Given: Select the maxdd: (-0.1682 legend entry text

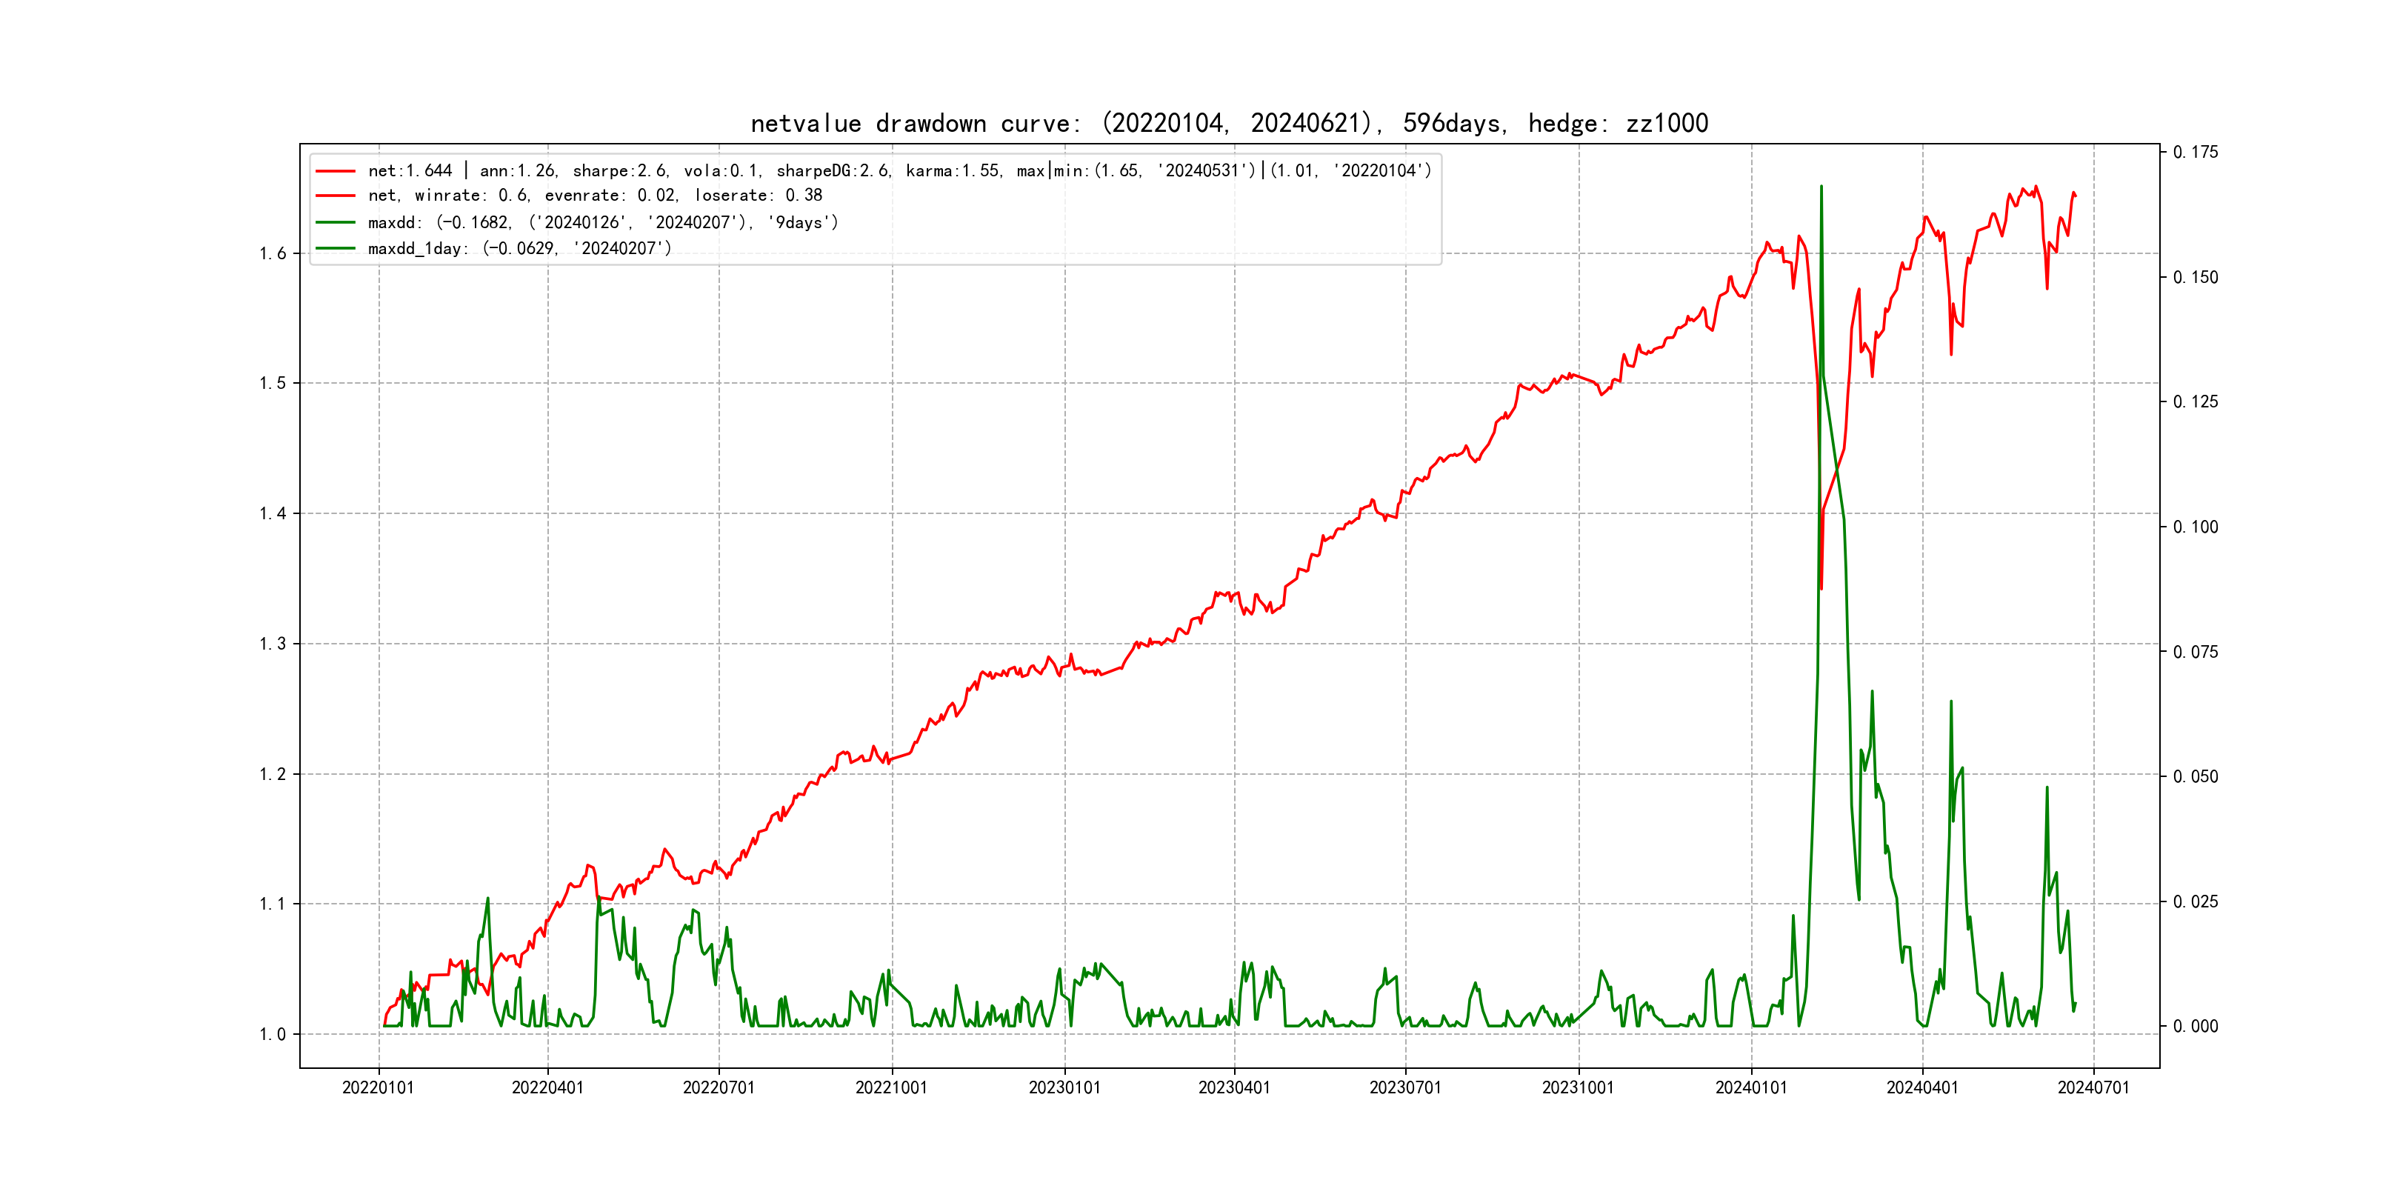Looking at the screenshot, I should (x=602, y=223).
